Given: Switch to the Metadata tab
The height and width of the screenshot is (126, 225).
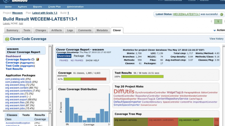Looking at the screenshot, I should (x=102, y=30).
